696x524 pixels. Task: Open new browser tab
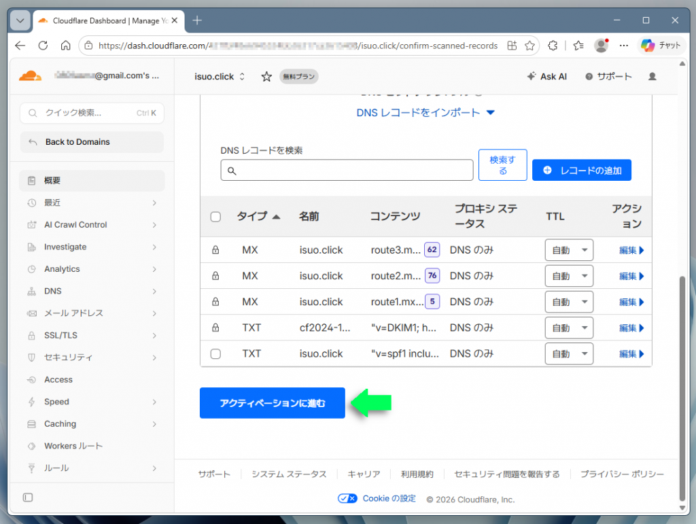click(x=197, y=20)
